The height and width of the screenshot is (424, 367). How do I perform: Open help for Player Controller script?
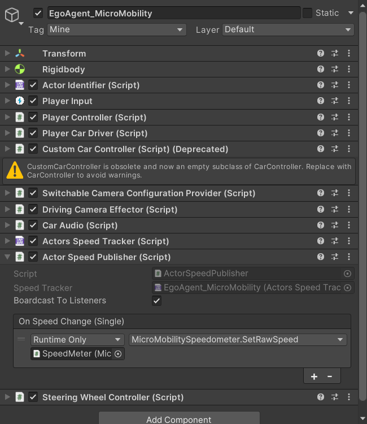click(x=321, y=117)
